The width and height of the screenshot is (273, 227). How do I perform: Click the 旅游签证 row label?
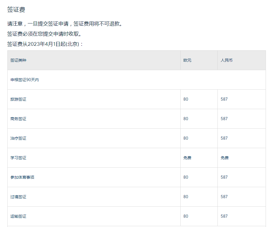click(18, 99)
